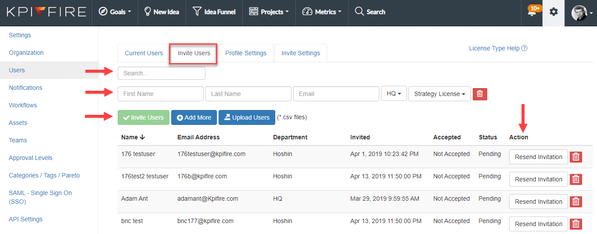This screenshot has width=597, height=234.
Task: Click the settings gear icon
Action: pyautogui.click(x=554, y=12)
